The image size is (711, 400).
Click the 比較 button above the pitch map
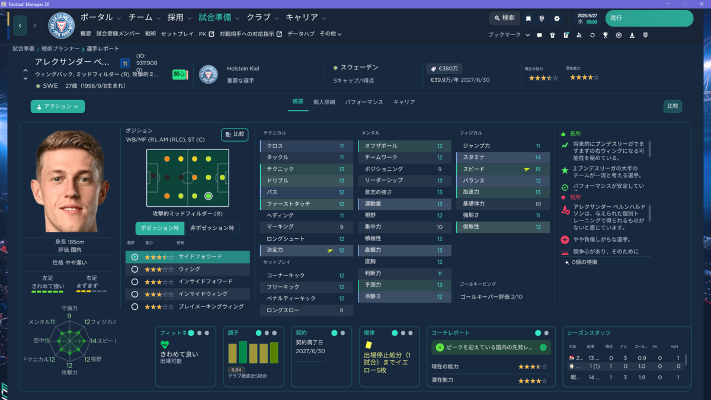tap(235, 135)
